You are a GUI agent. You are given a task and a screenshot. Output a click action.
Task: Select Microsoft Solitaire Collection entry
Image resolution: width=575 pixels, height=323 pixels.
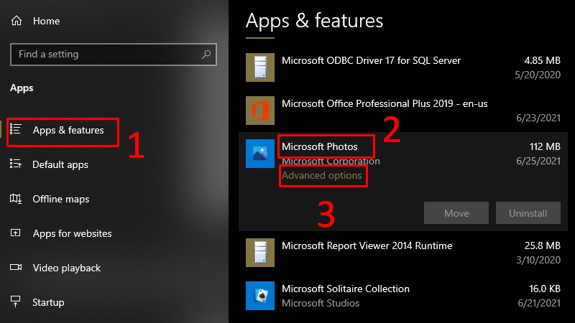346,289
